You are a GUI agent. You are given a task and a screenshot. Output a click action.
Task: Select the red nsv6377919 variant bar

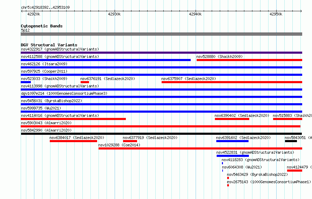(130, 141)
